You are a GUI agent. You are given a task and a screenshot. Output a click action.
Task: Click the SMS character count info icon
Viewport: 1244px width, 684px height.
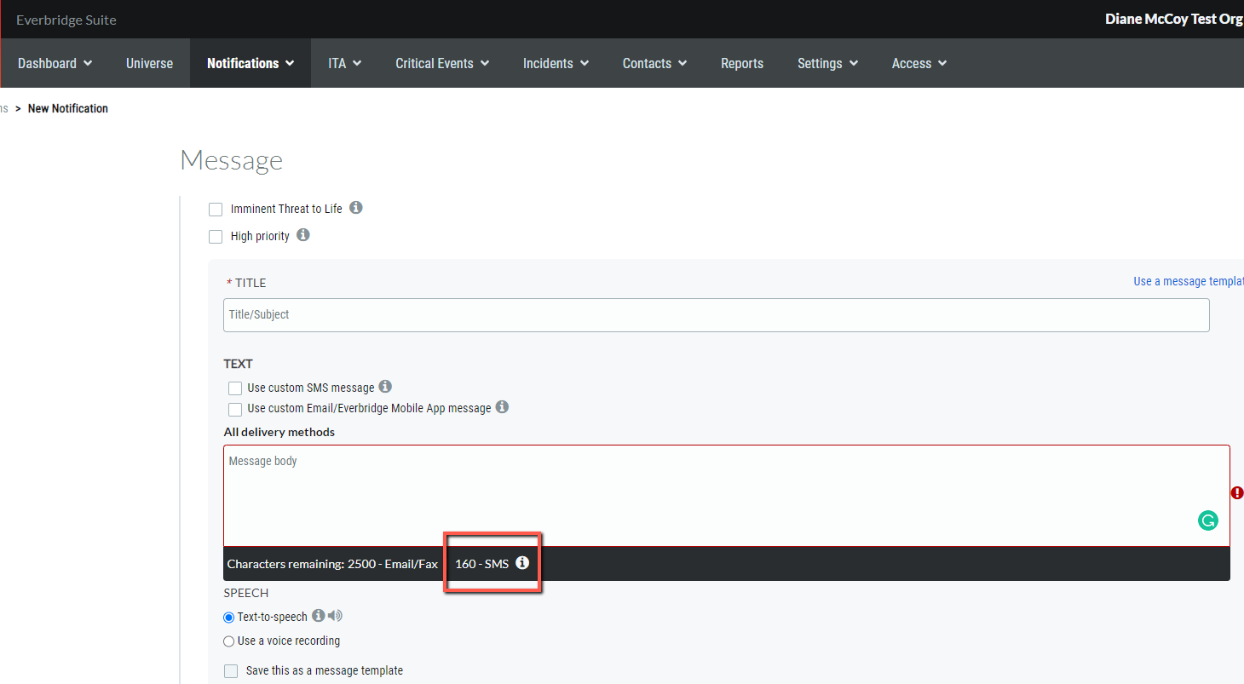(x=522, y=563)
